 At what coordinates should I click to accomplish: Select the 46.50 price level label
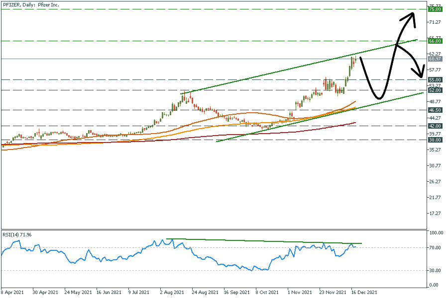[x=435, y=110]
